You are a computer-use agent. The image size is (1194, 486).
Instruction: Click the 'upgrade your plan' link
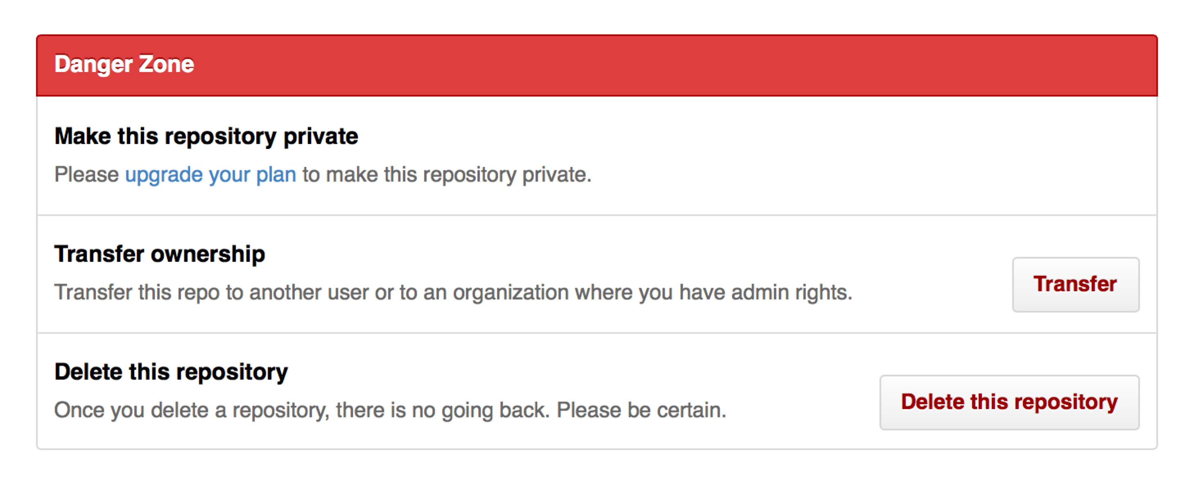click(x=210, y=175)
